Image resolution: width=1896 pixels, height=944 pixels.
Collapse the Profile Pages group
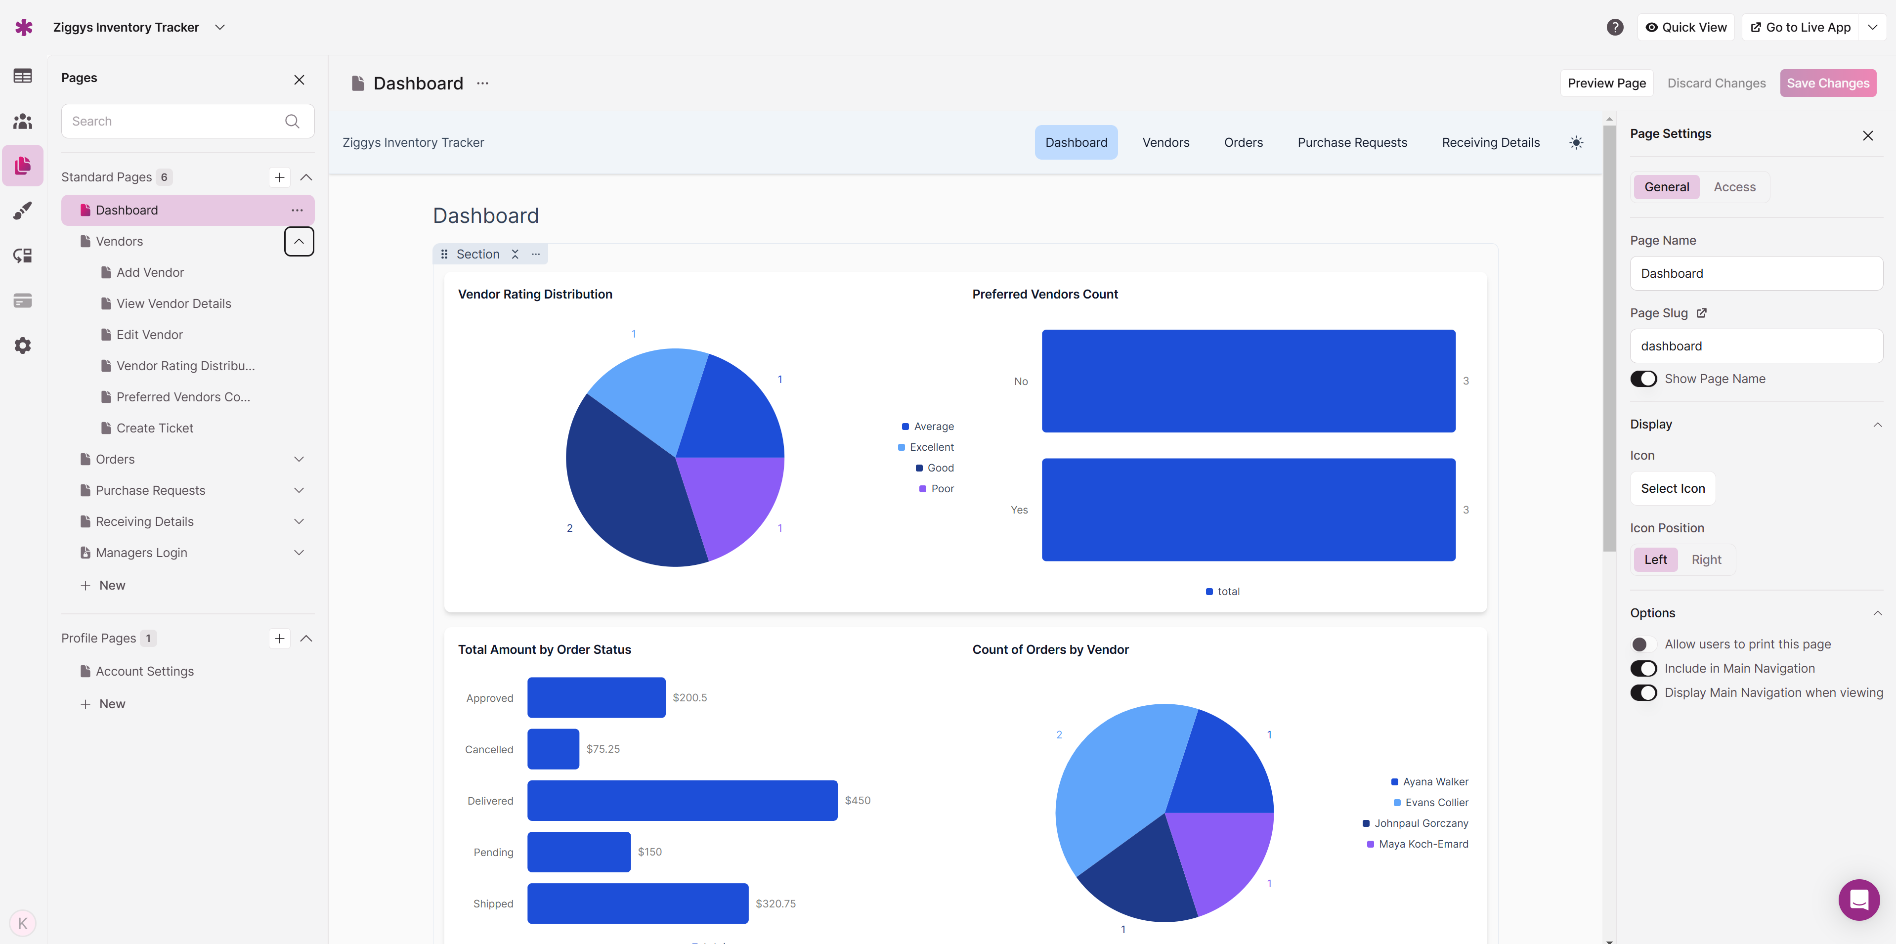tap(306, 639)
